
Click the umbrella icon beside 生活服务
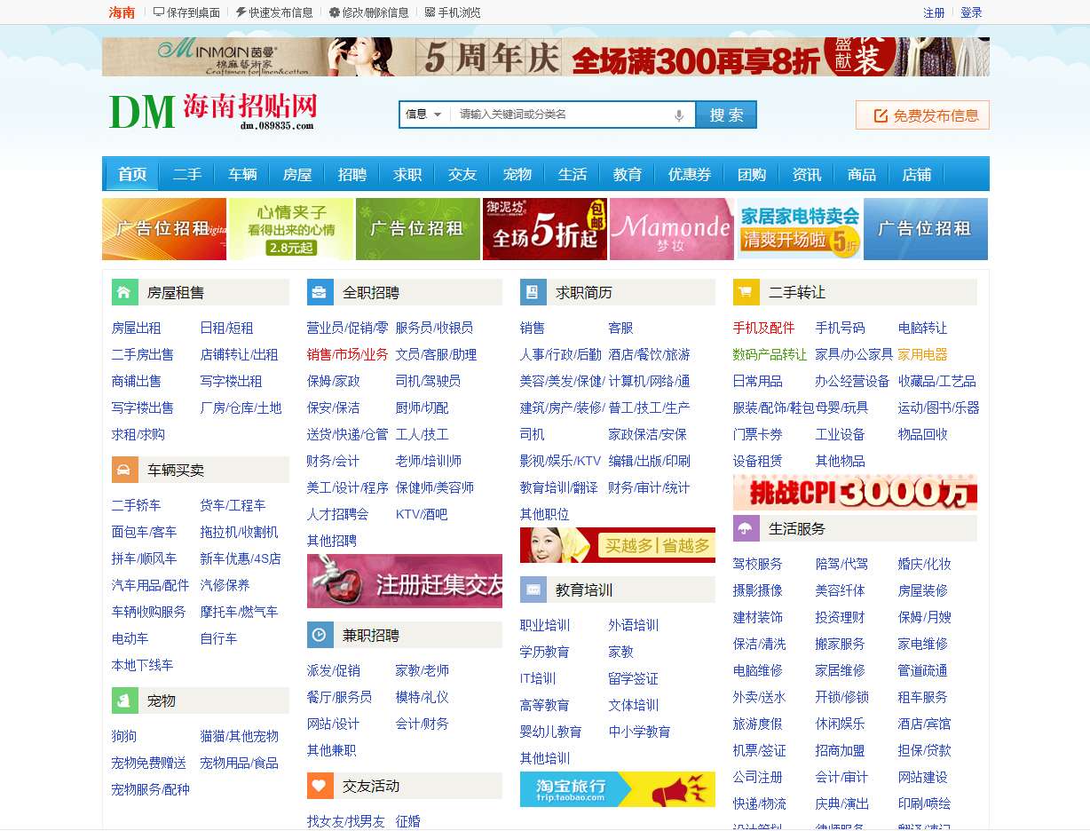[746, 528]
